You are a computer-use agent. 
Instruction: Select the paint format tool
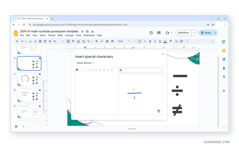coord(45,41)
